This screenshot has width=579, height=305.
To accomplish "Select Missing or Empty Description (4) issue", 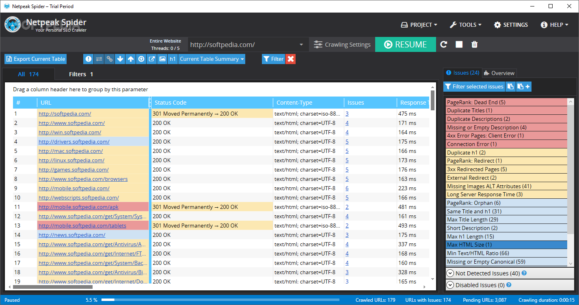I will point(506,127).
